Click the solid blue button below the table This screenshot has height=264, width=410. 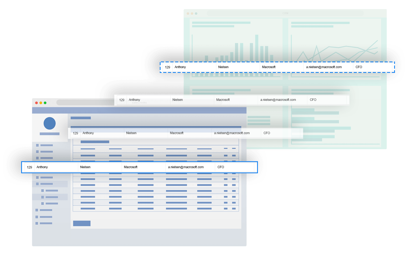pyautogui.click(x=82, y=223)
